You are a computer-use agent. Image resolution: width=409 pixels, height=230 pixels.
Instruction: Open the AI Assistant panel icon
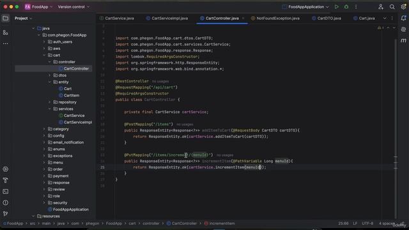tap(403, 29)
